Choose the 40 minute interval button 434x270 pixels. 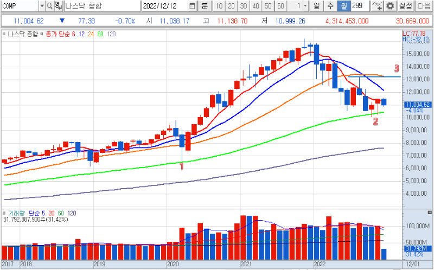[256, 6]
